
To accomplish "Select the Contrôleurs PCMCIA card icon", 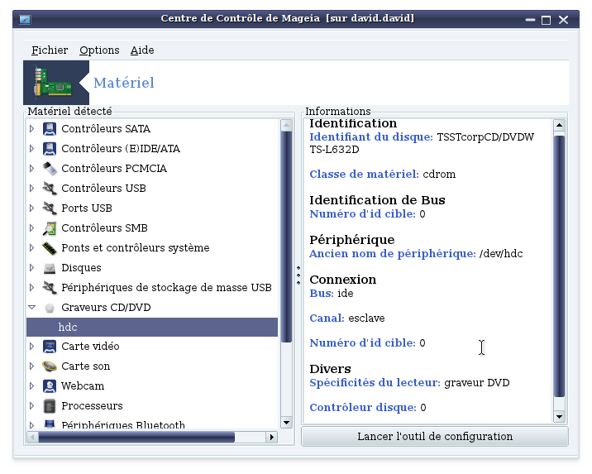I will [x=50, y=169].
